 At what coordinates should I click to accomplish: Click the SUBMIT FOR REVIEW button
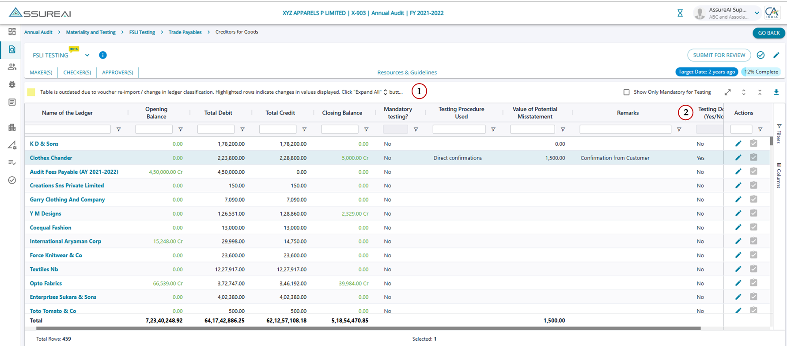719,55
